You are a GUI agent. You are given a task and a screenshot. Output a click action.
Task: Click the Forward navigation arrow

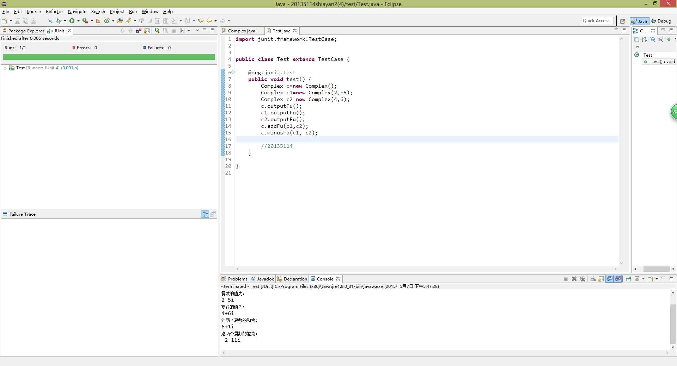[x=222, y=21]
